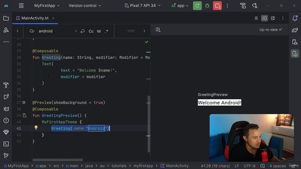The height and width of the screenshot is (169, 301).
Task: Go to the next search occurrence arrow
Action: (x=144, y=31)
